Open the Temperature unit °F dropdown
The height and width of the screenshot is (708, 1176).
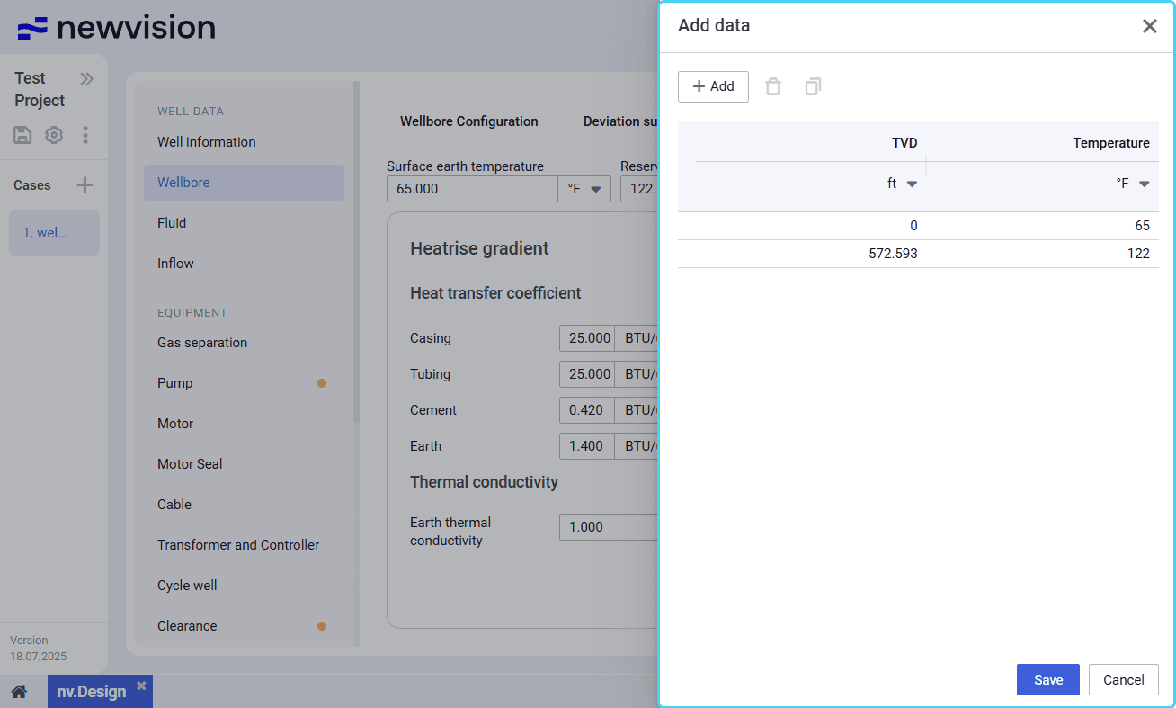pyautogui.click(x=1133, y=184)
